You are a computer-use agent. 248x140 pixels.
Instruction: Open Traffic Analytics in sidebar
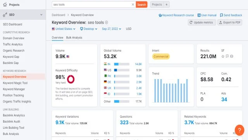point(13,44)
